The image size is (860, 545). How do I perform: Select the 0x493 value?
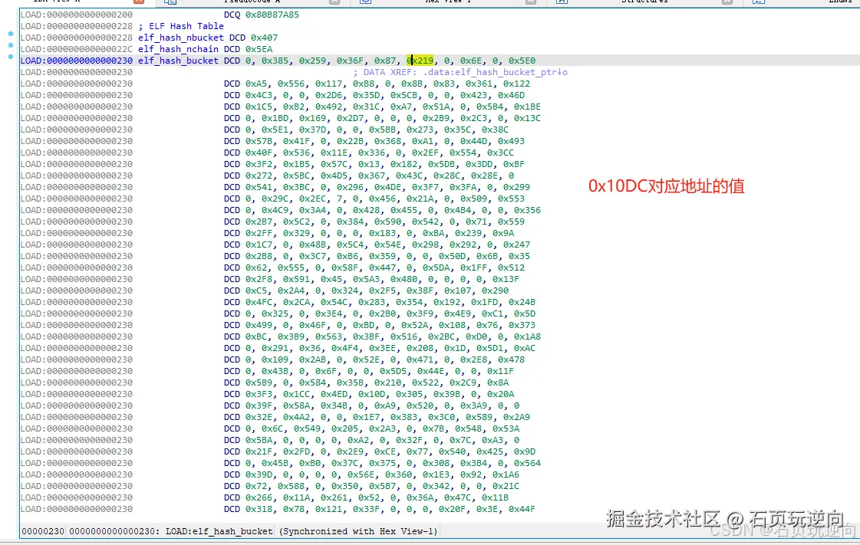511,141
